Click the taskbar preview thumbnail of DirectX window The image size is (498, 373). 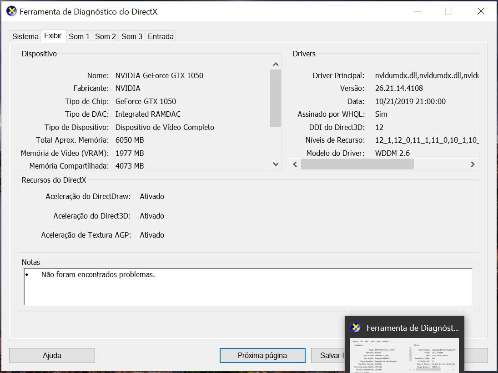pyautogui.click(x=404, y=355)
